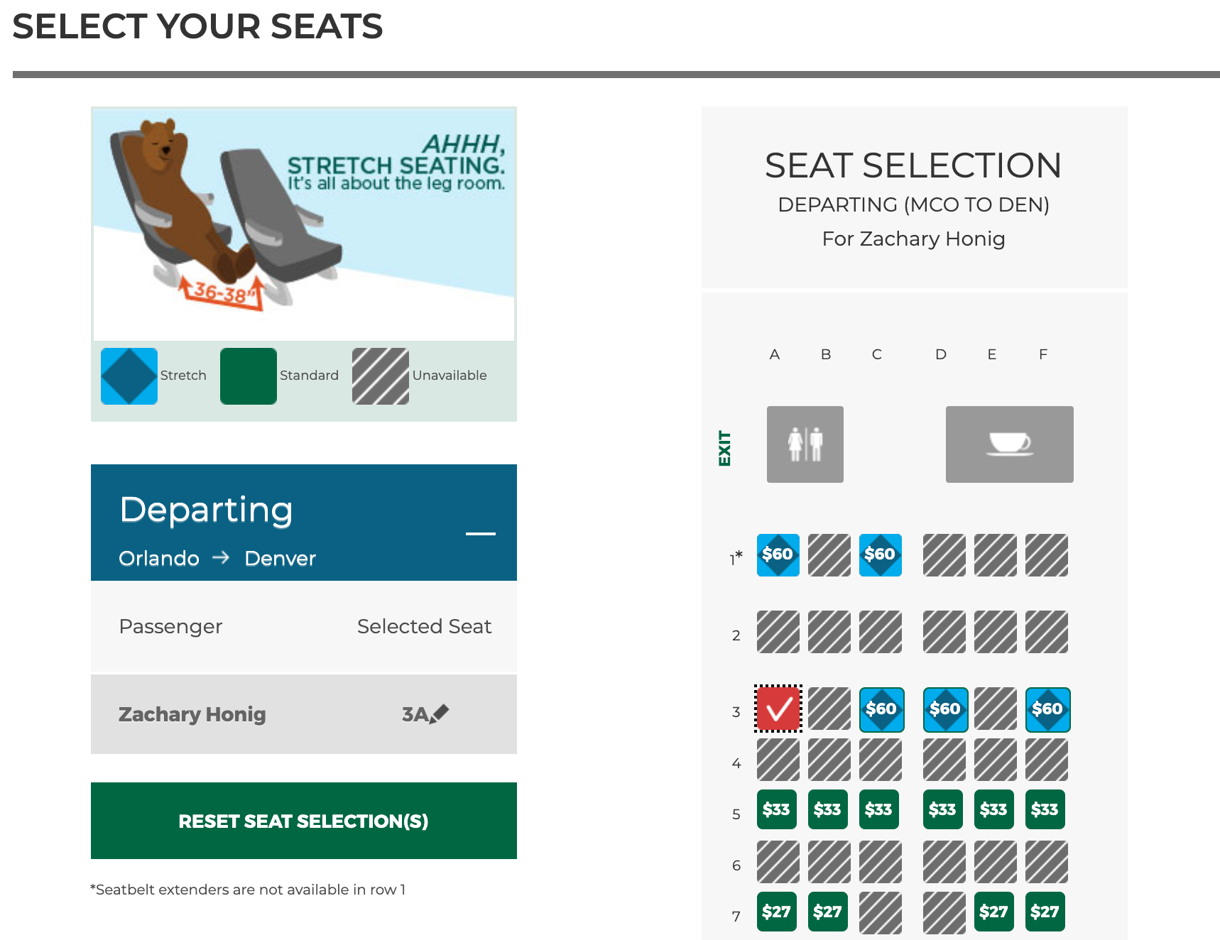
Task: Click the green Standard legend swatch
Action: point(249,376)
